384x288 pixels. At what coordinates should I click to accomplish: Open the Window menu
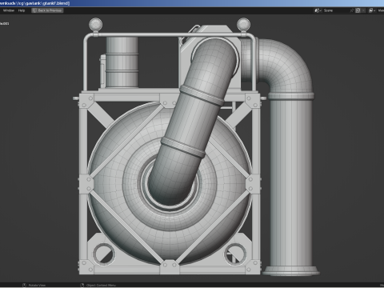coord(9,10)
